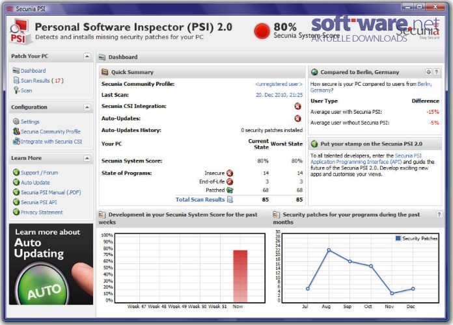
Task: Maximize the Secunia PSI window
Action: point(419,6)
